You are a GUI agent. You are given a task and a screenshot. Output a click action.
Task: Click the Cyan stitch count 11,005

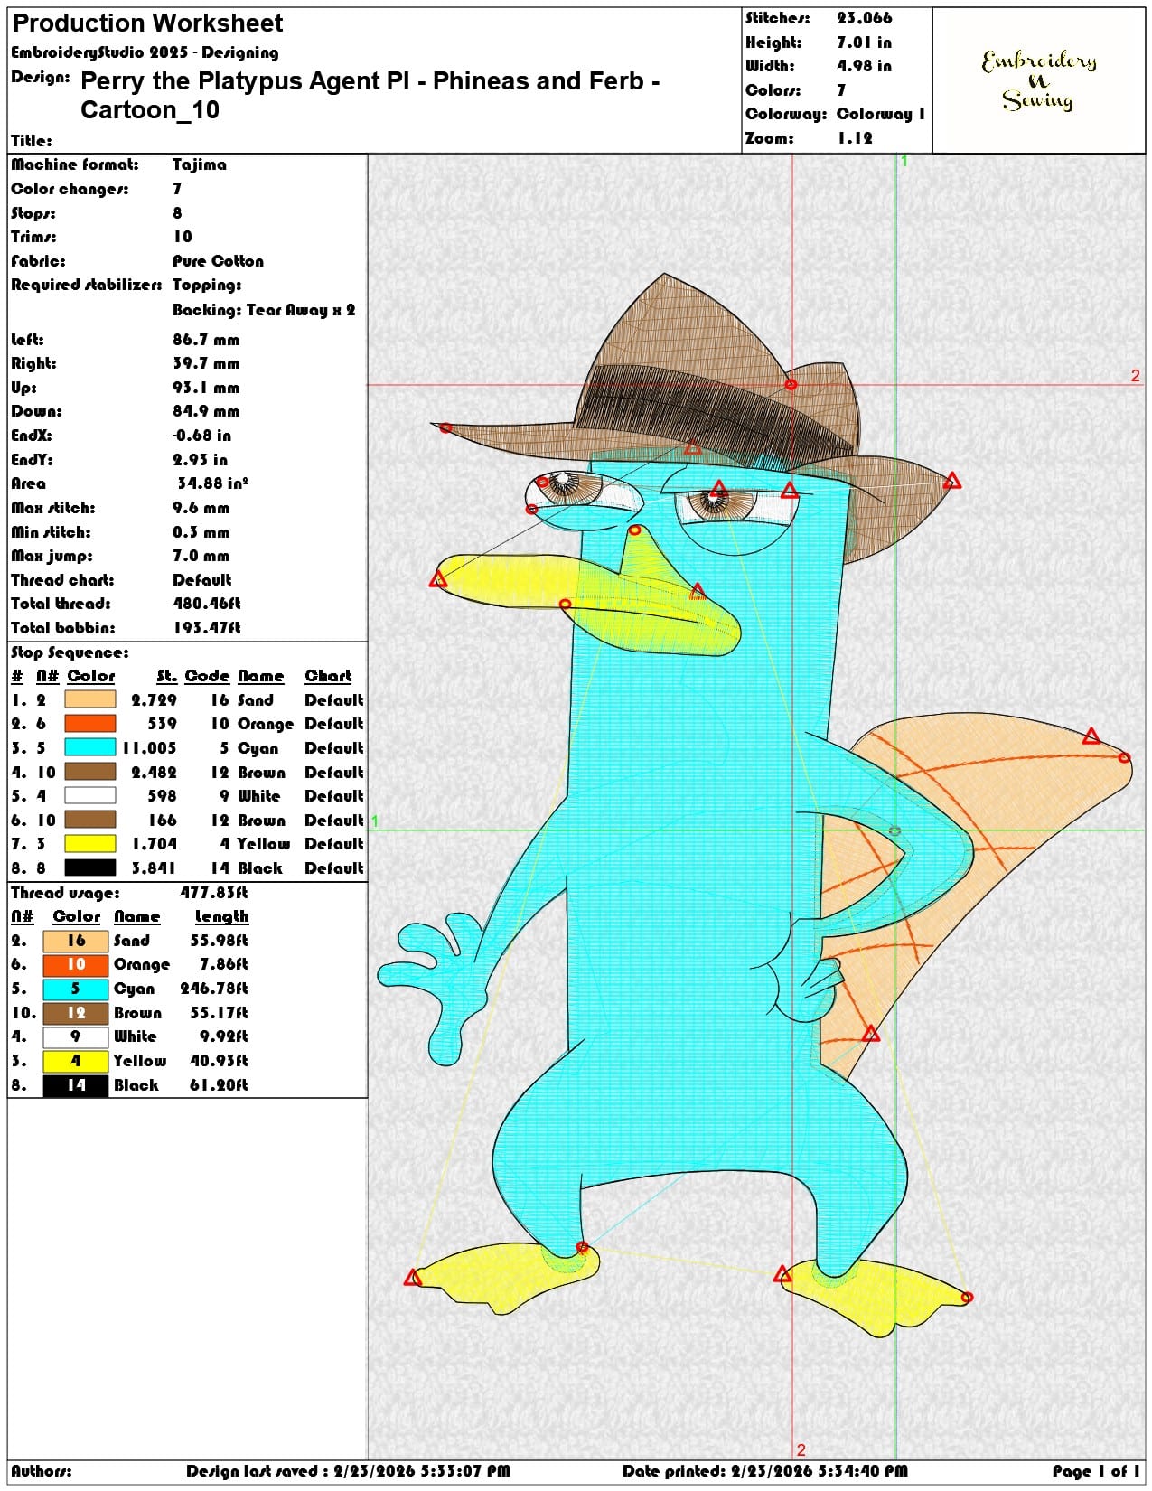tap(149, 748)
